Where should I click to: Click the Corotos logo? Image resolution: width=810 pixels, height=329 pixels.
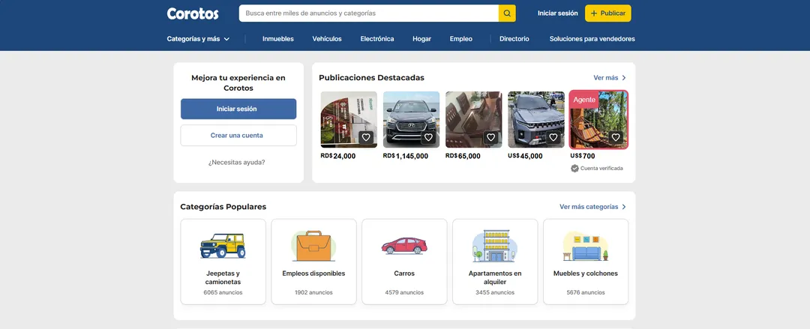193,13
